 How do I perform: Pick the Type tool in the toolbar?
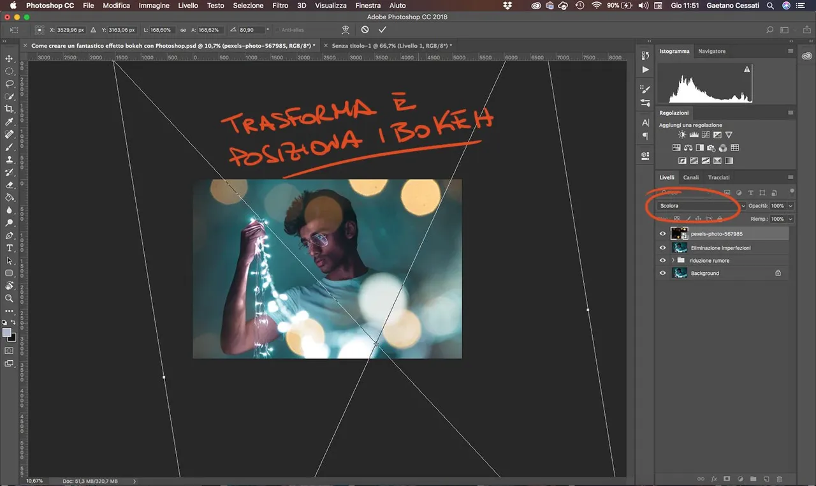pos(10,248)
